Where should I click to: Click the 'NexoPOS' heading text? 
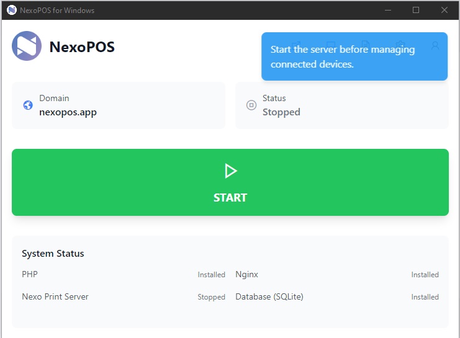pos(82,47)
